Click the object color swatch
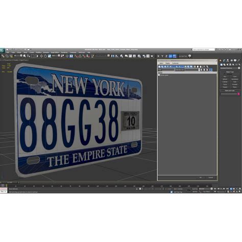Viewport: 242px width, 242px height. pyautogui.click(x=238, y=94)
